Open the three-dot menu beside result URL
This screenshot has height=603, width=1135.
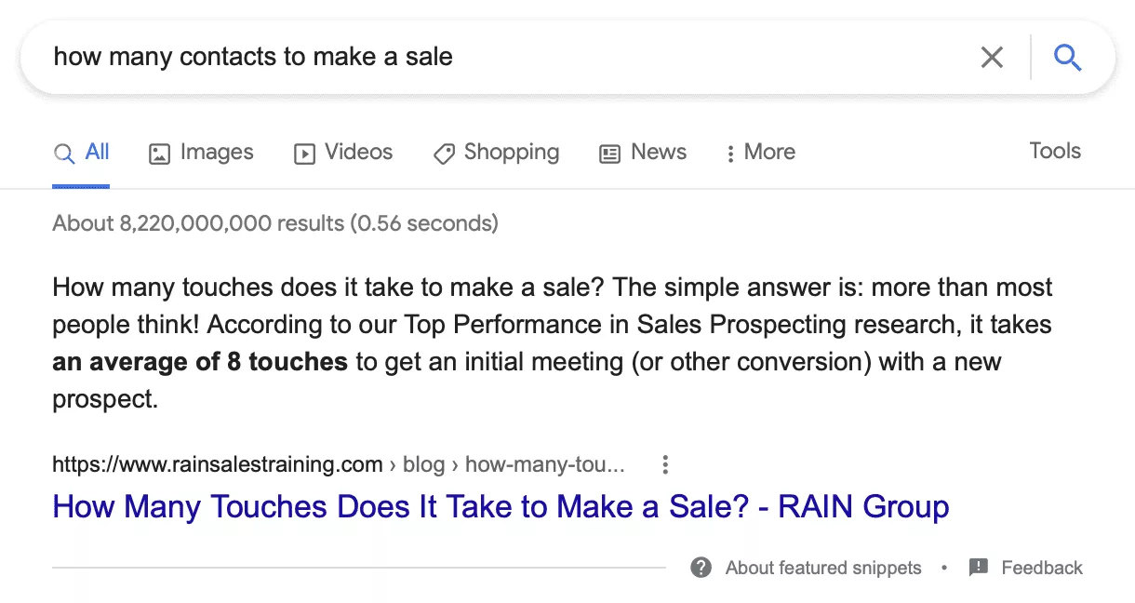(664, 464)
